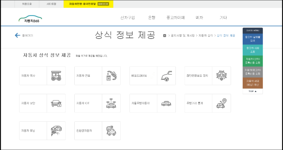The width and height of the screenshot is (283, 150).
Task: Open the 신차구입 menu
Action: [x=127, y=18]
